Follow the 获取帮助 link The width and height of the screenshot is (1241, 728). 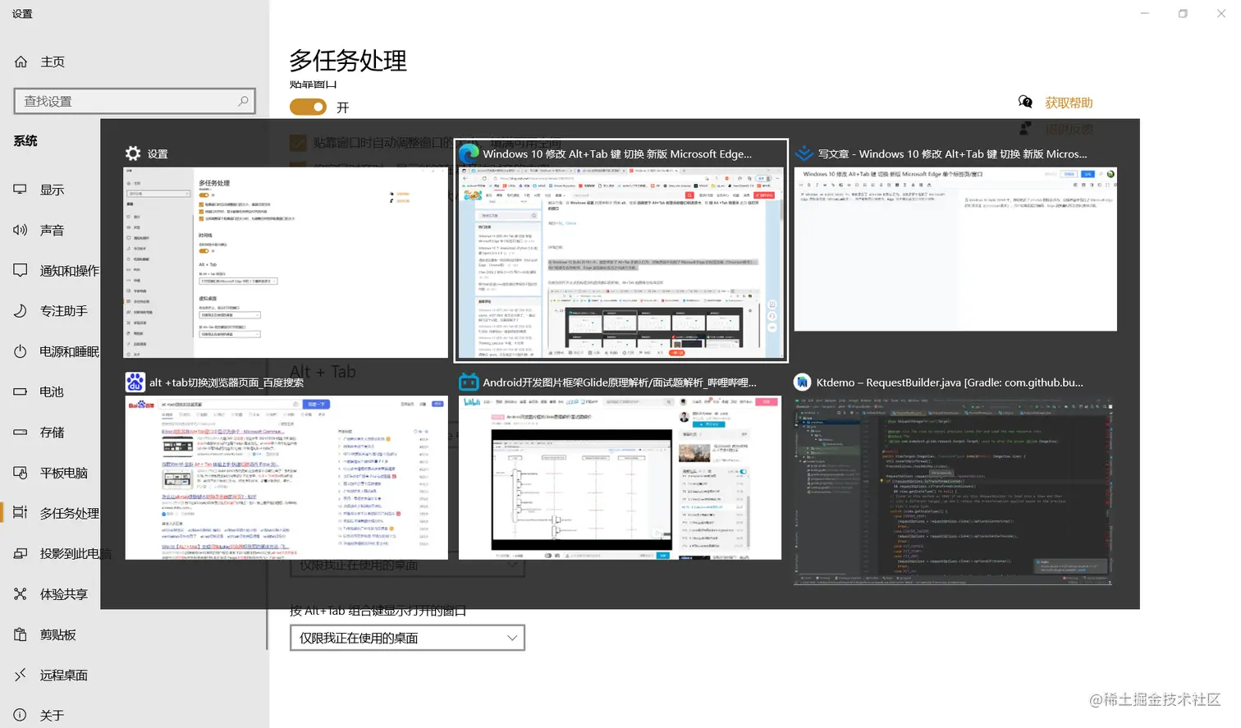1069,103
